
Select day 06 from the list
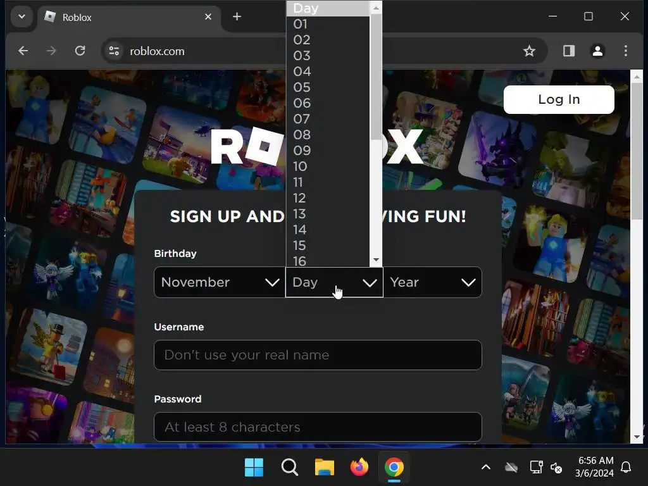click(328, 103)
